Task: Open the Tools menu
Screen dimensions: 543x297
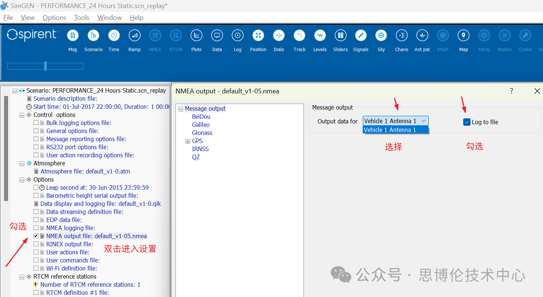Action: coord(82,18)
